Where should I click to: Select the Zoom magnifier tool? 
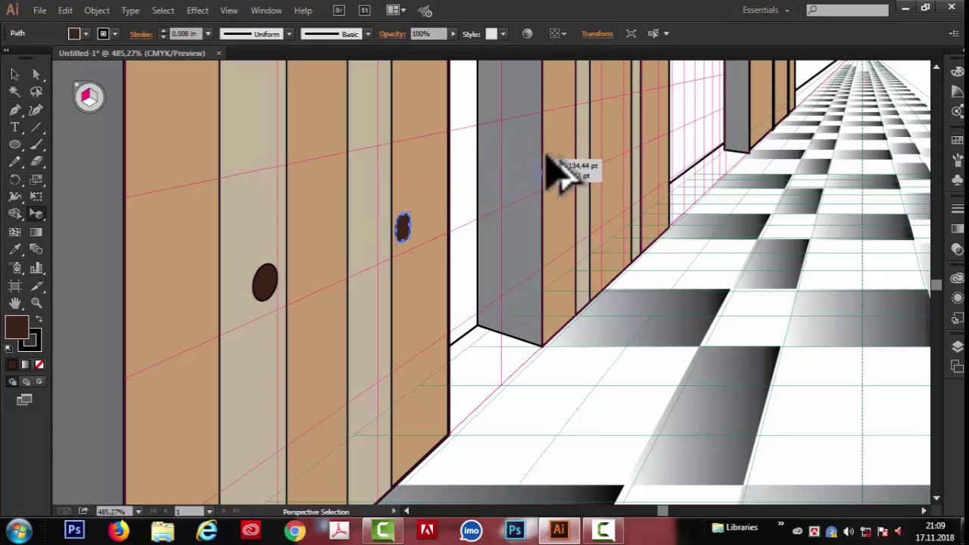point(36,304)
